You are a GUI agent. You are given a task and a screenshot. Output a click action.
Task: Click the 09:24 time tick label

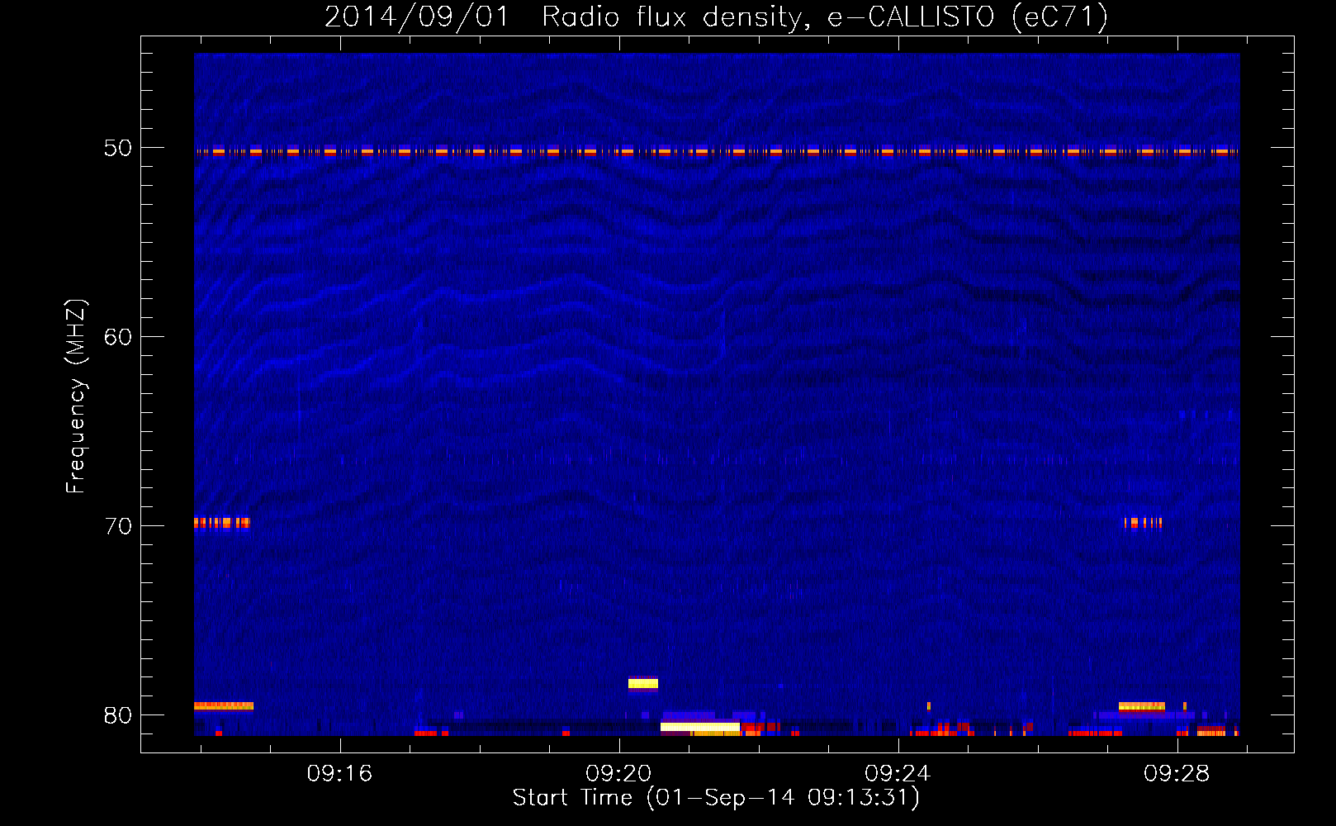coord(898,774)
